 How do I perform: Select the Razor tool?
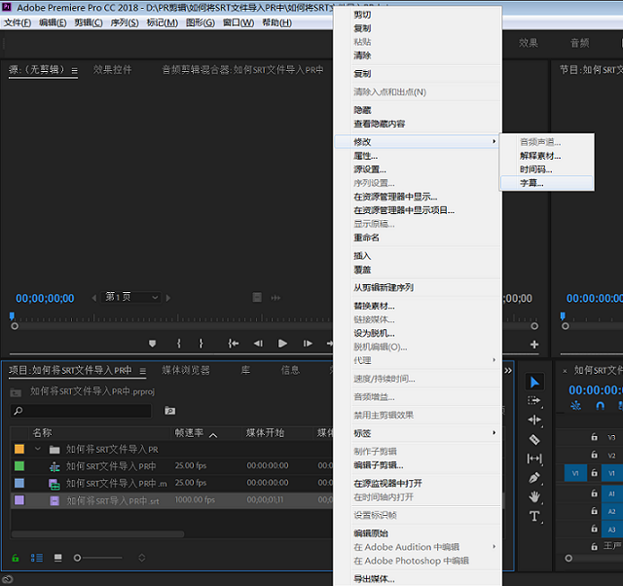(x=534, y=440)
